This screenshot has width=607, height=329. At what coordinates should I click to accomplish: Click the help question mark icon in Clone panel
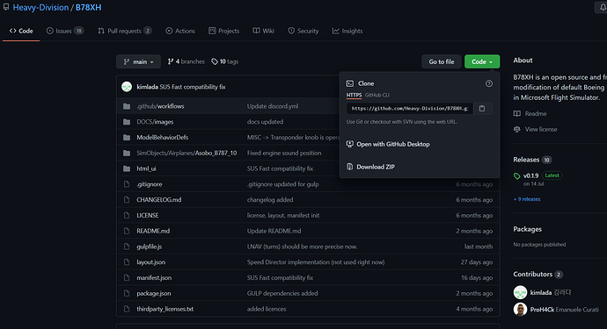(x=489, y=83)
